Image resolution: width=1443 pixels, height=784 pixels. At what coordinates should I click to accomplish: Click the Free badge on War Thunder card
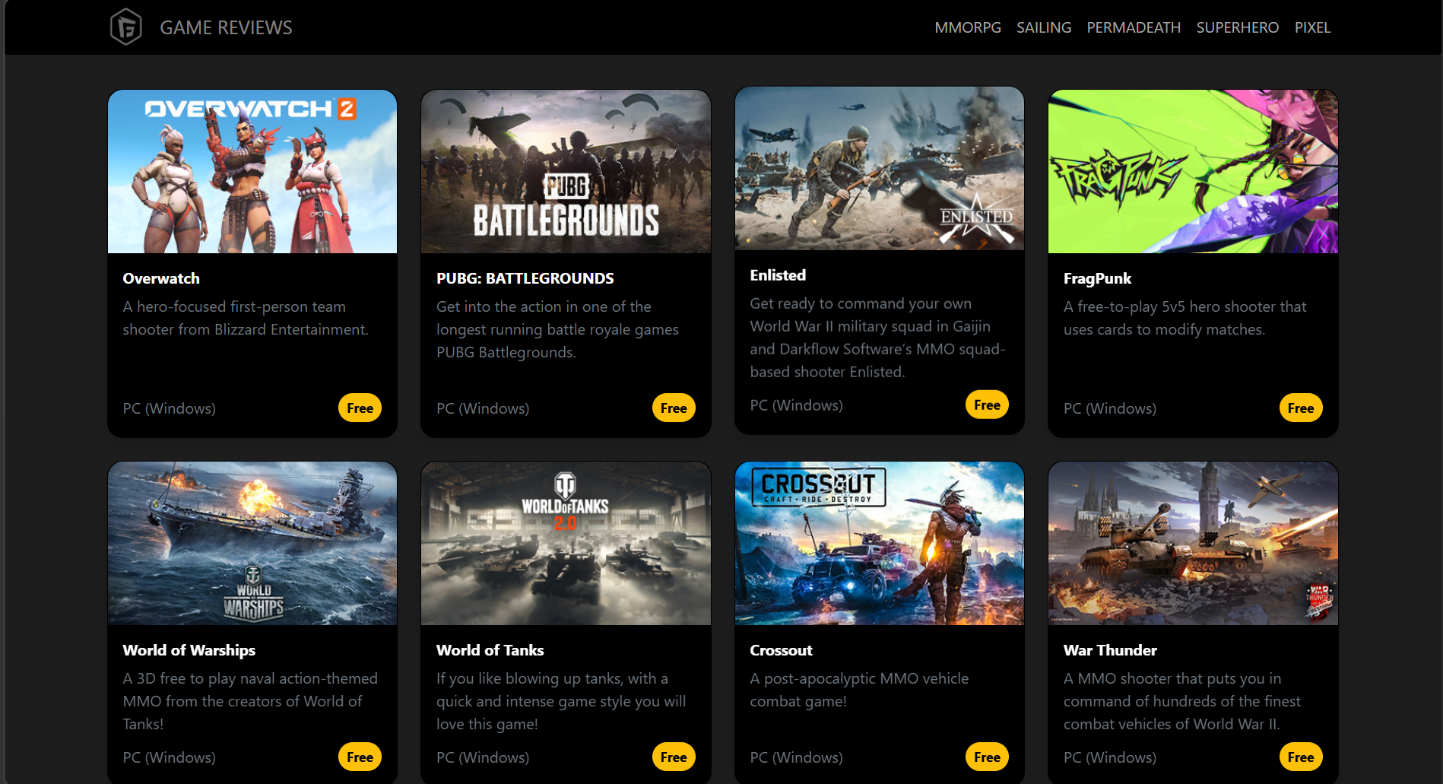(1301, 757)
